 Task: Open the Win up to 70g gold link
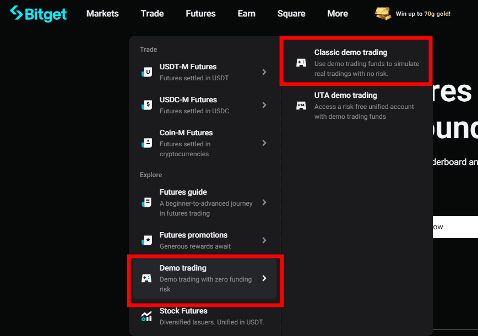[423, 14]
